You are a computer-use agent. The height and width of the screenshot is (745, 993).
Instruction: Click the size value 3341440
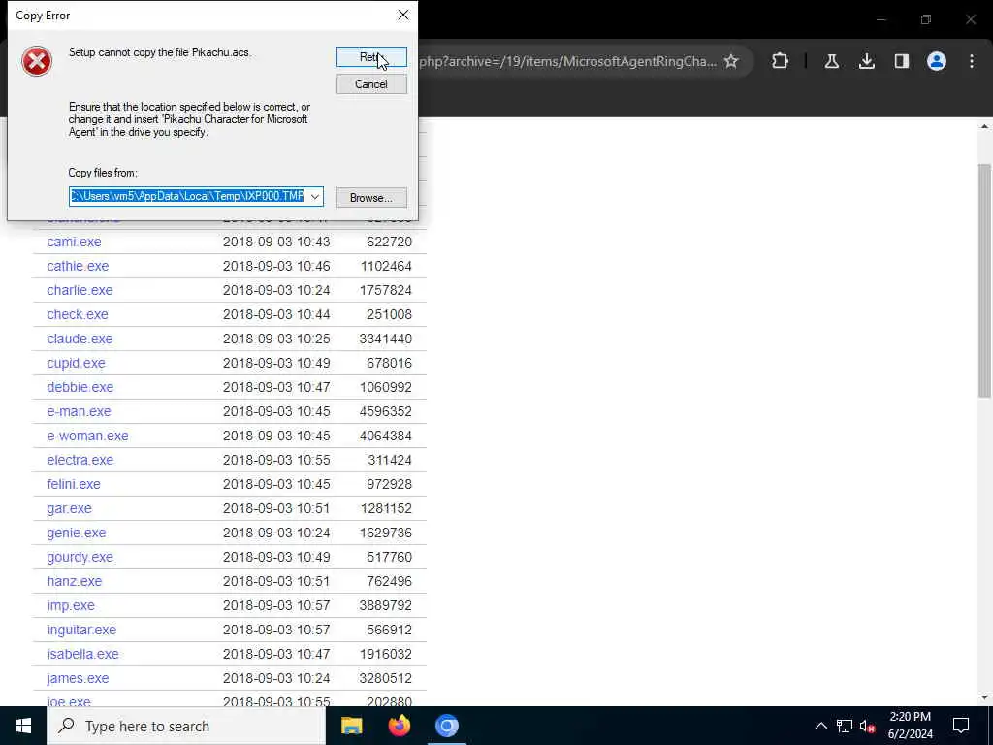pyautogui.click(x=386, y=339)
